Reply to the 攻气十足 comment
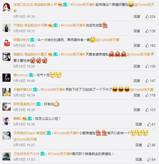Viewport: 159px width, 164px height. pyautogui.click(x=137, y=81)
